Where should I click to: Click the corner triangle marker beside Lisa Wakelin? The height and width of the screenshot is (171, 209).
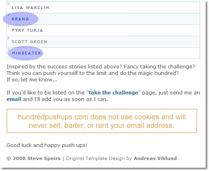pos(9,4)
